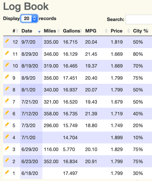Select date cell 7/21/20
Image resolution: width=152 pixels, height=181 pixels.
coord(30,102)
